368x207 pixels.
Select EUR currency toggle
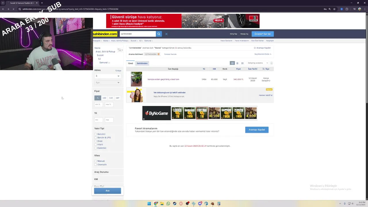(111, 98)
